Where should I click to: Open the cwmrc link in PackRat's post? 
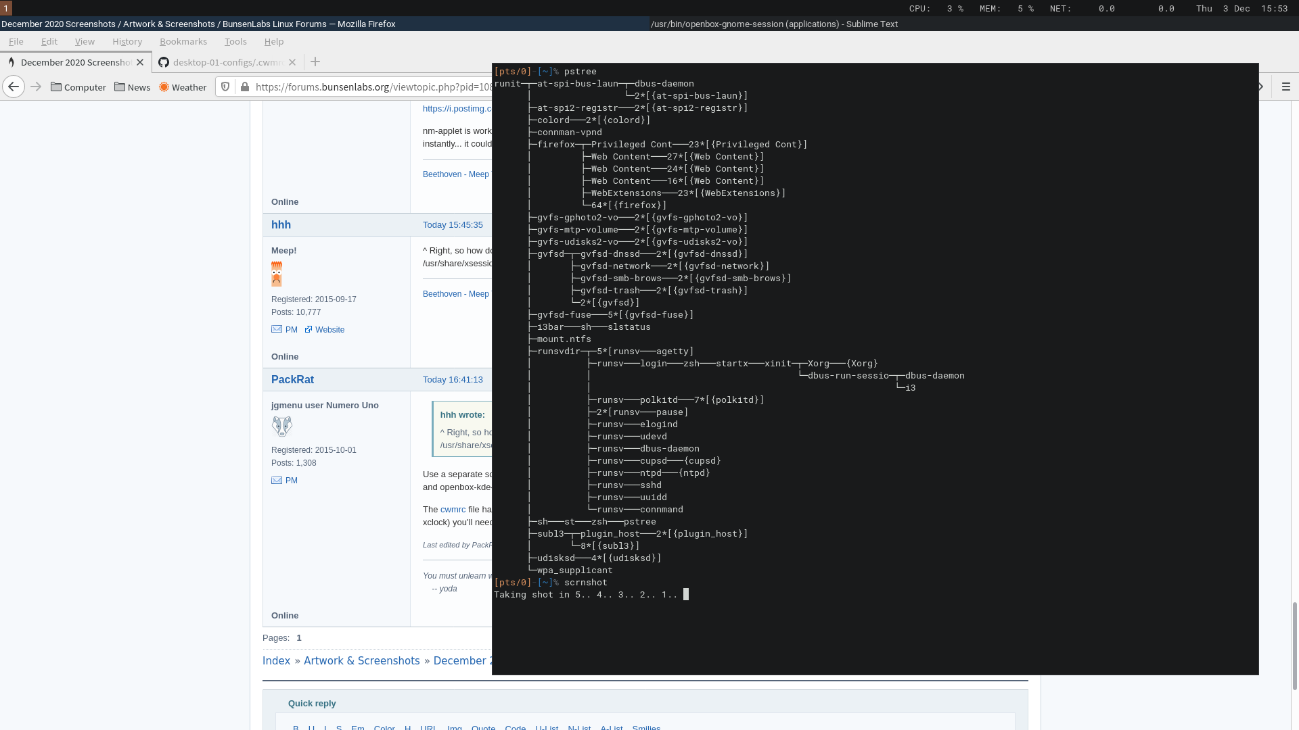tap(453, 510)
